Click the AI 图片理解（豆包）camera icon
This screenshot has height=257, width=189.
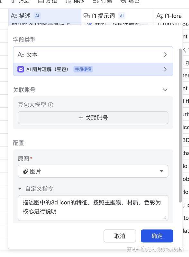pyautogui.click(x=21, y=69)
